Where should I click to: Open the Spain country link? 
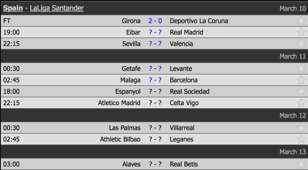click(13, 8)
